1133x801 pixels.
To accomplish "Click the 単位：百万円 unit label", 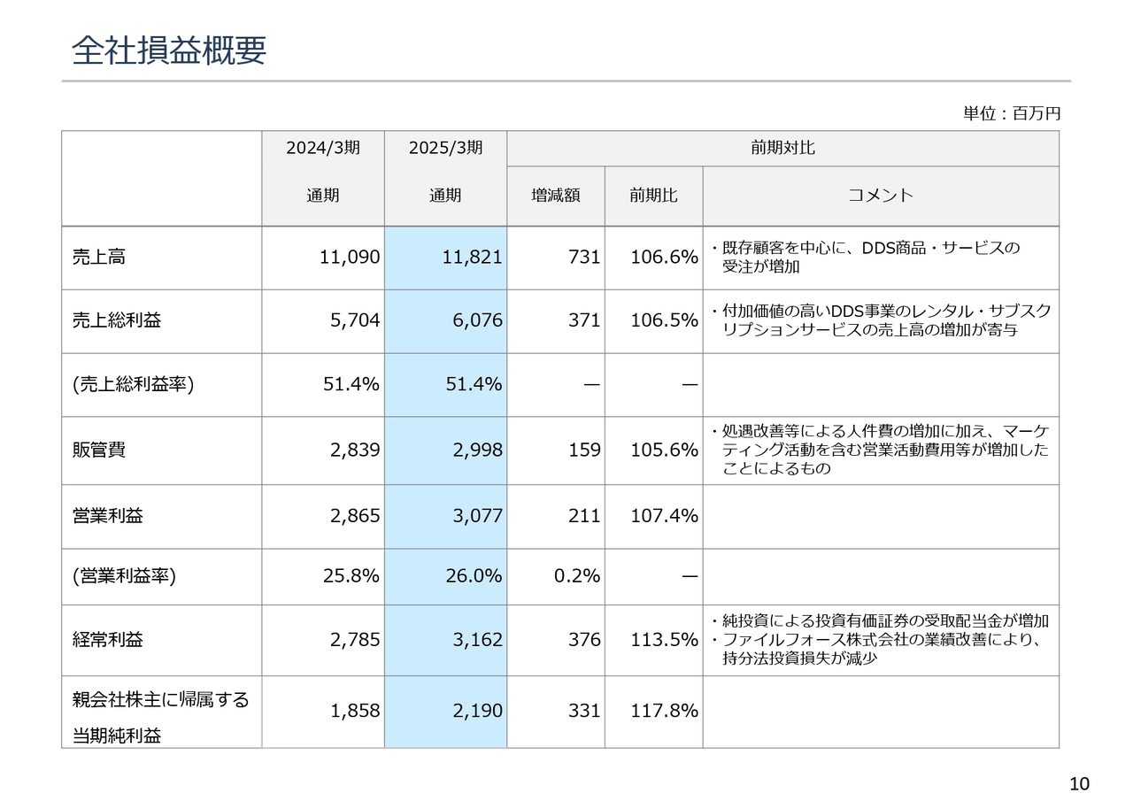I will click(x=1011, y=113).
